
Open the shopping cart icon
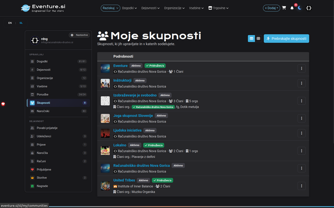tap(284, 8)
